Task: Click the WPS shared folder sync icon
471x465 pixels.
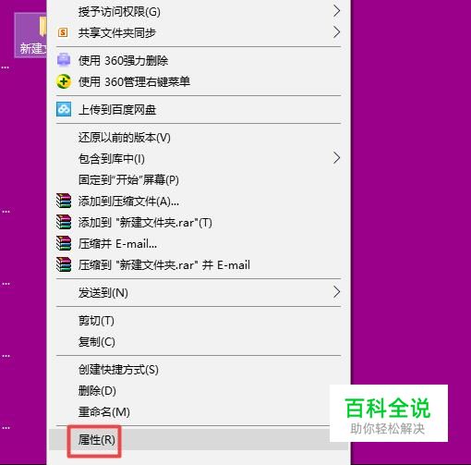Action: click(x=63, y=32)
